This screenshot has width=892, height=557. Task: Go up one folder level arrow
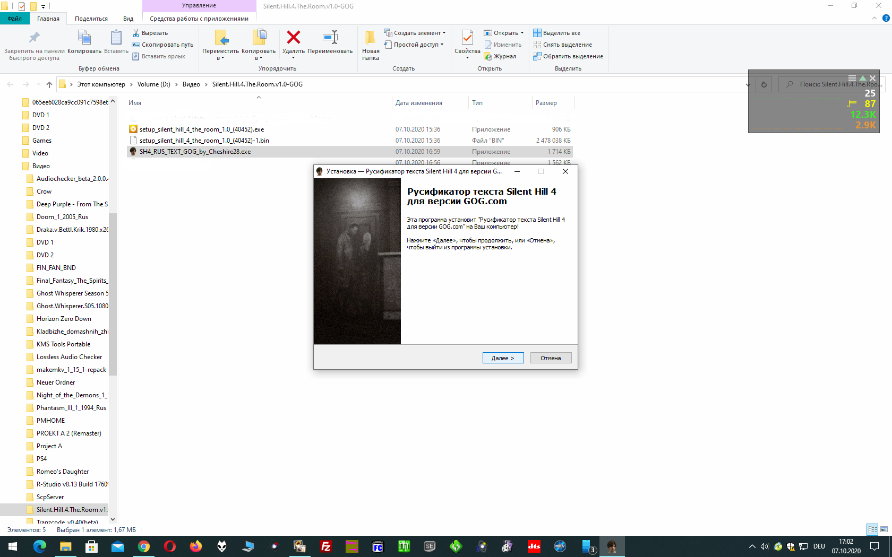click(49, 84)
